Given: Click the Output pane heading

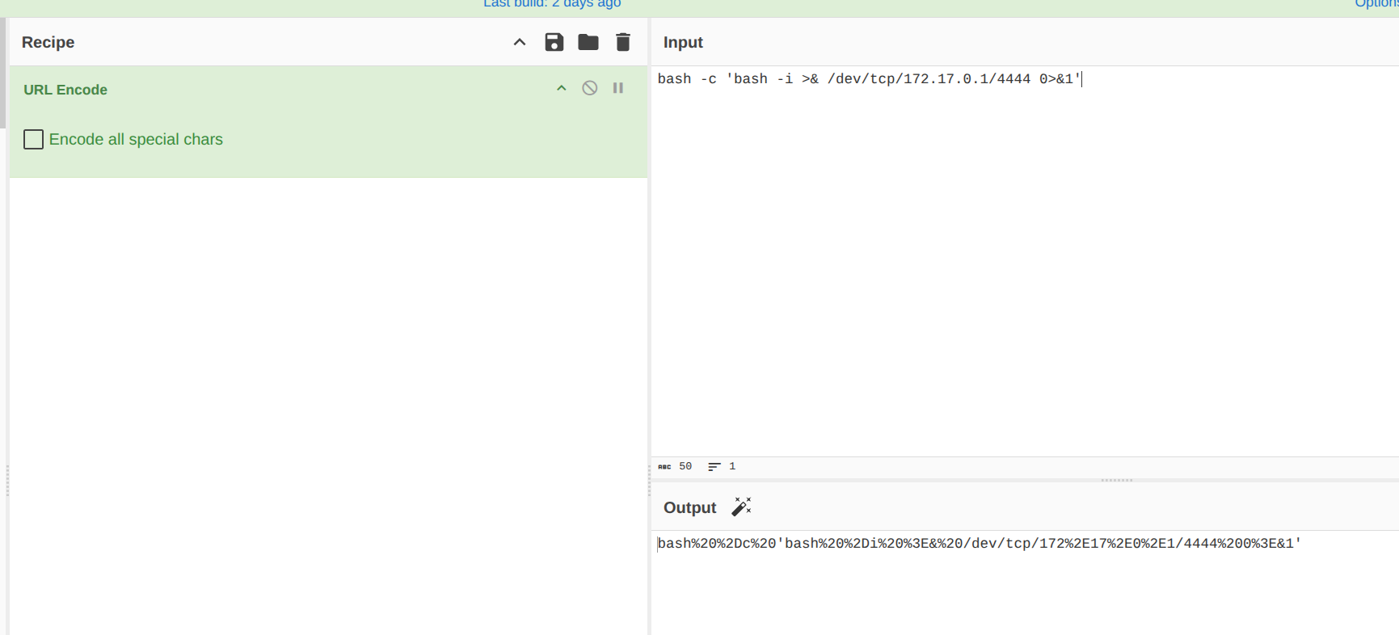Looking at the screenshot, I should point(689,507).
